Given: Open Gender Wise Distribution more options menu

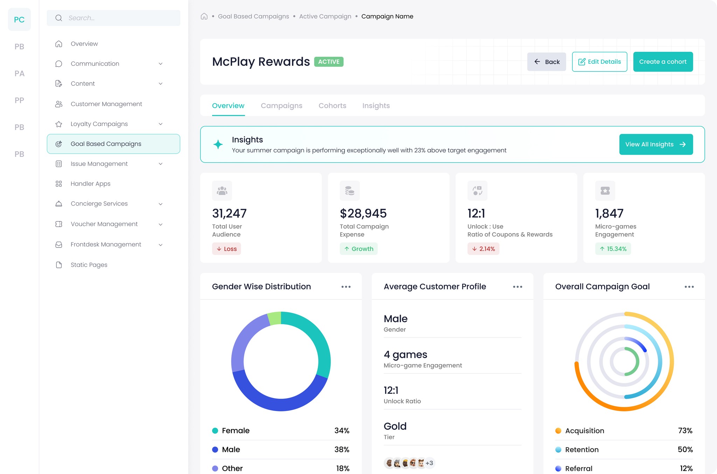Looking at the screenshot, I should pyautogui.click(x=346, y=287).
